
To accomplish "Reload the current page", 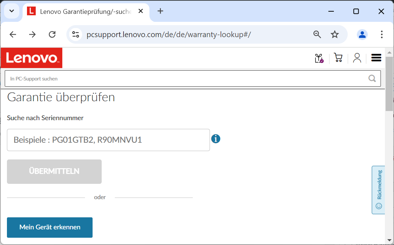I will pyautogui.click(x=52, y=34).
